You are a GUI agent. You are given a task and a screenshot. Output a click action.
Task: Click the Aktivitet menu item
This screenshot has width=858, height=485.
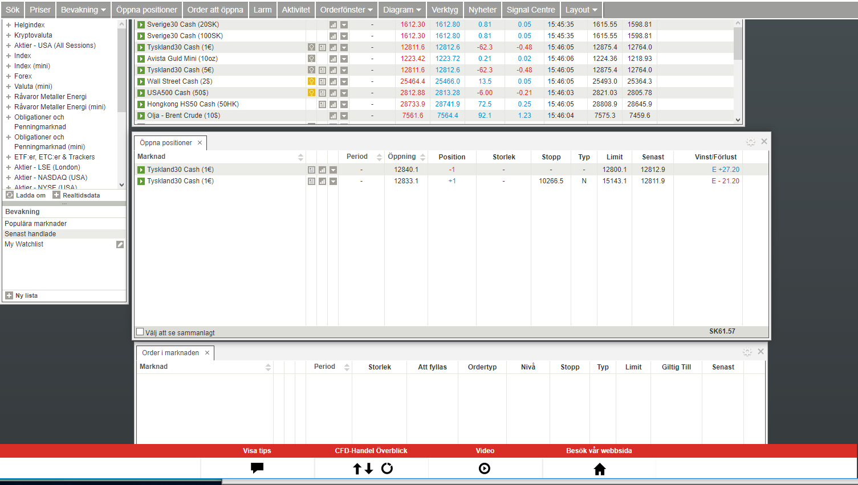(296, 10)
